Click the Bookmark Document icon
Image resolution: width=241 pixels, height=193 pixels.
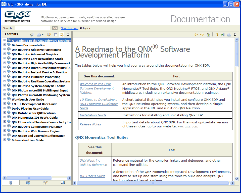coord(222,35)
